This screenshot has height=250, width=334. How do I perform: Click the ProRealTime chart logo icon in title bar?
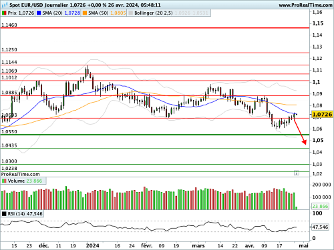click(x=5, y=5)
